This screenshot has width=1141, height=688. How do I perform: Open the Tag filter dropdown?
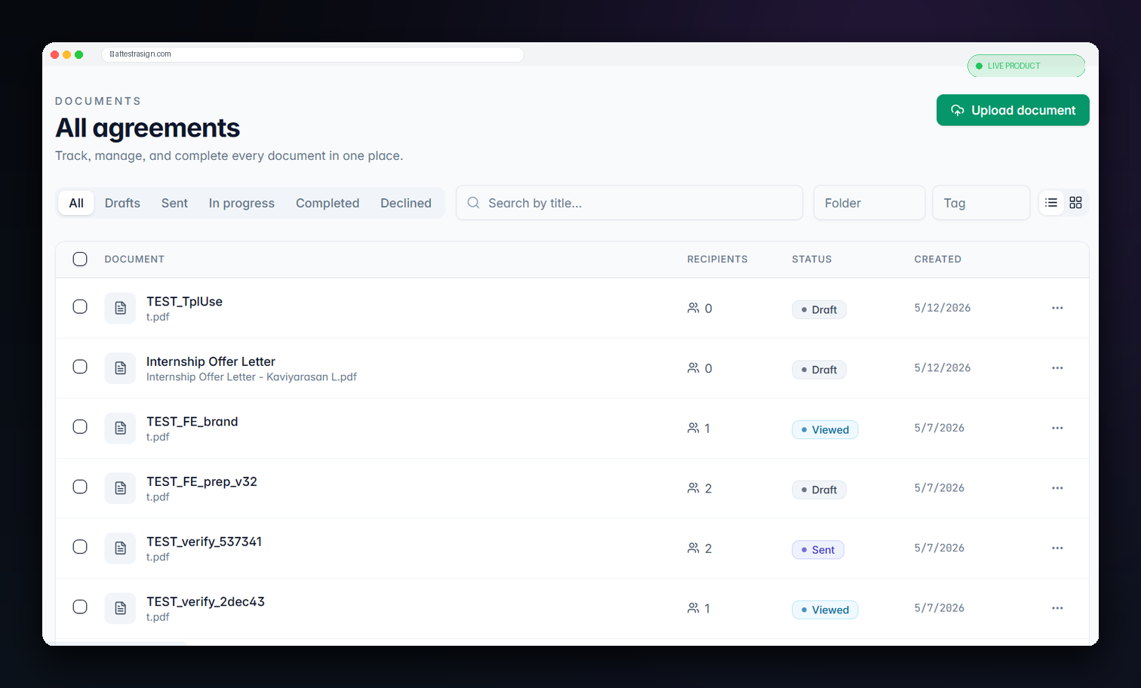[981, 203]
